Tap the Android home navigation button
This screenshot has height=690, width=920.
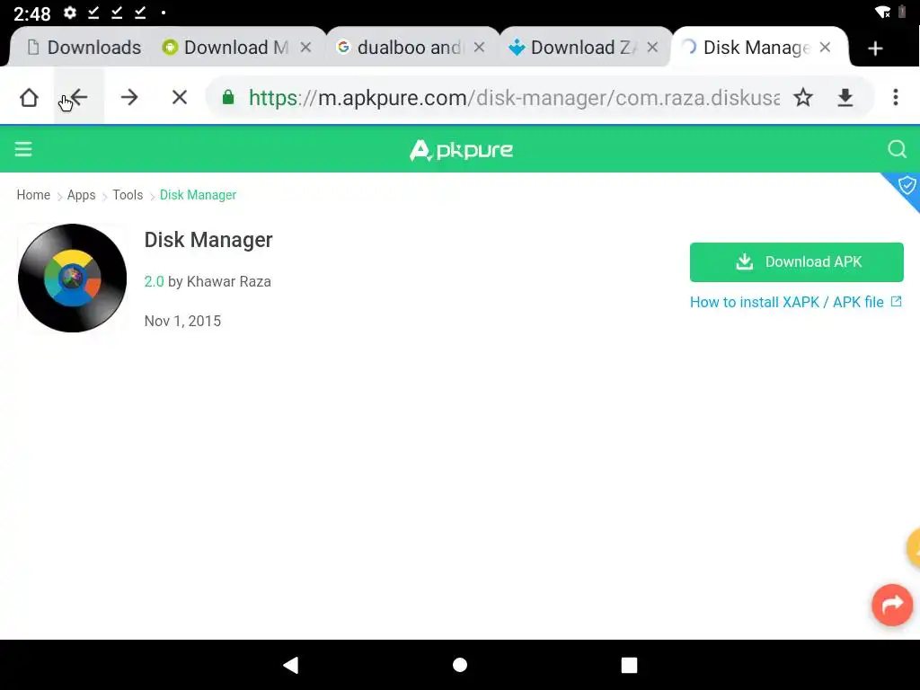coord(460,665)
